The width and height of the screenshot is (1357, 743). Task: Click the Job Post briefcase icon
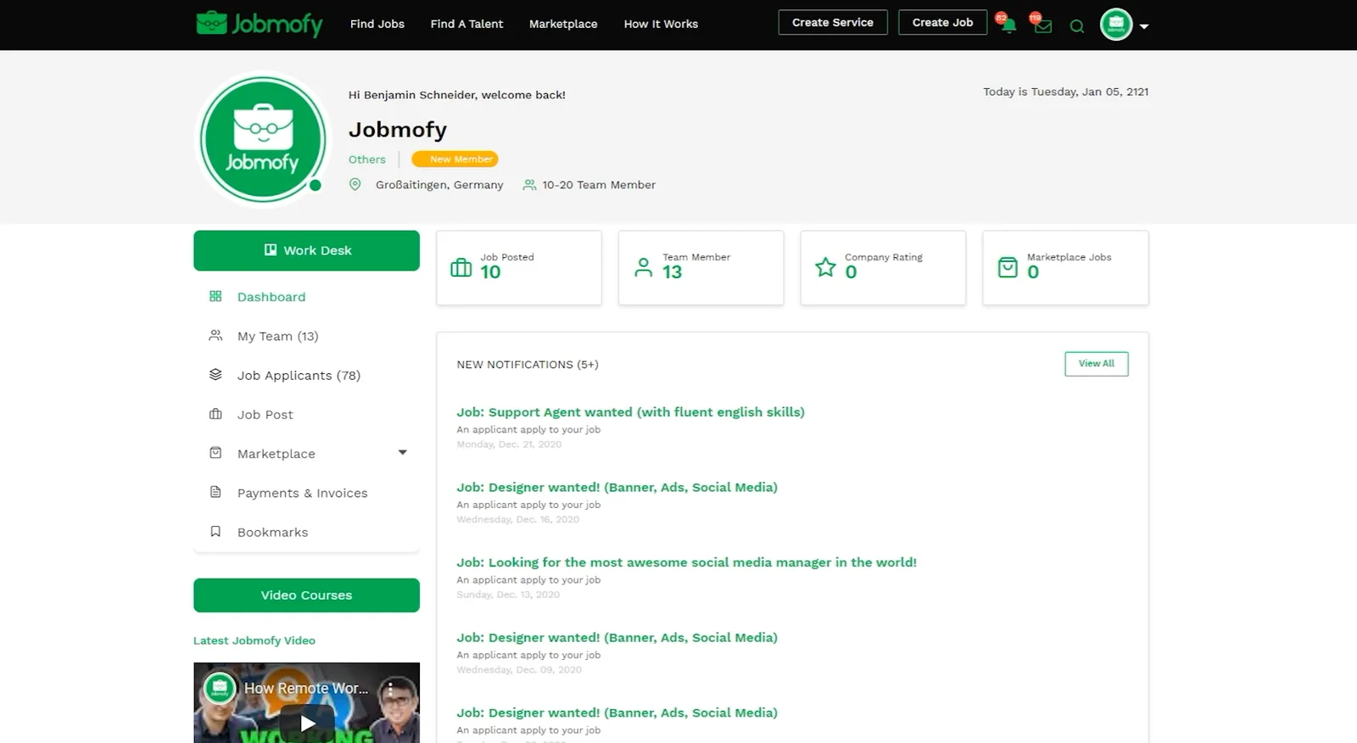215,414
